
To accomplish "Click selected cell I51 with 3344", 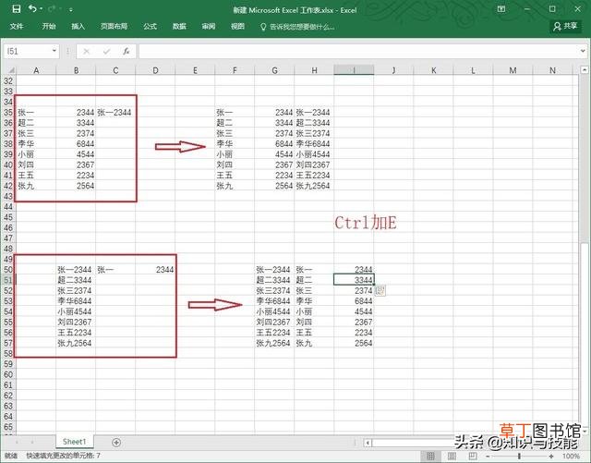I will click(354, 280).
